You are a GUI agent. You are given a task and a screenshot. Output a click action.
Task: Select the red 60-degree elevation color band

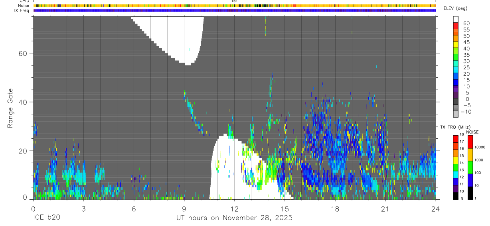coord(456,26)
